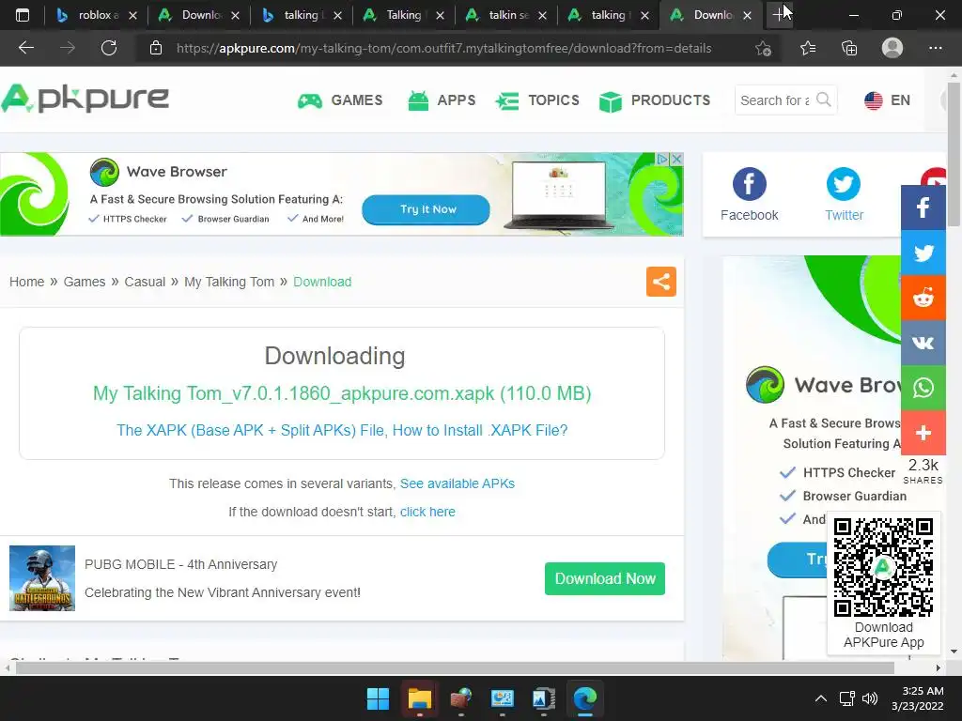Show hidden tray icons chevron

pos(820,698)
